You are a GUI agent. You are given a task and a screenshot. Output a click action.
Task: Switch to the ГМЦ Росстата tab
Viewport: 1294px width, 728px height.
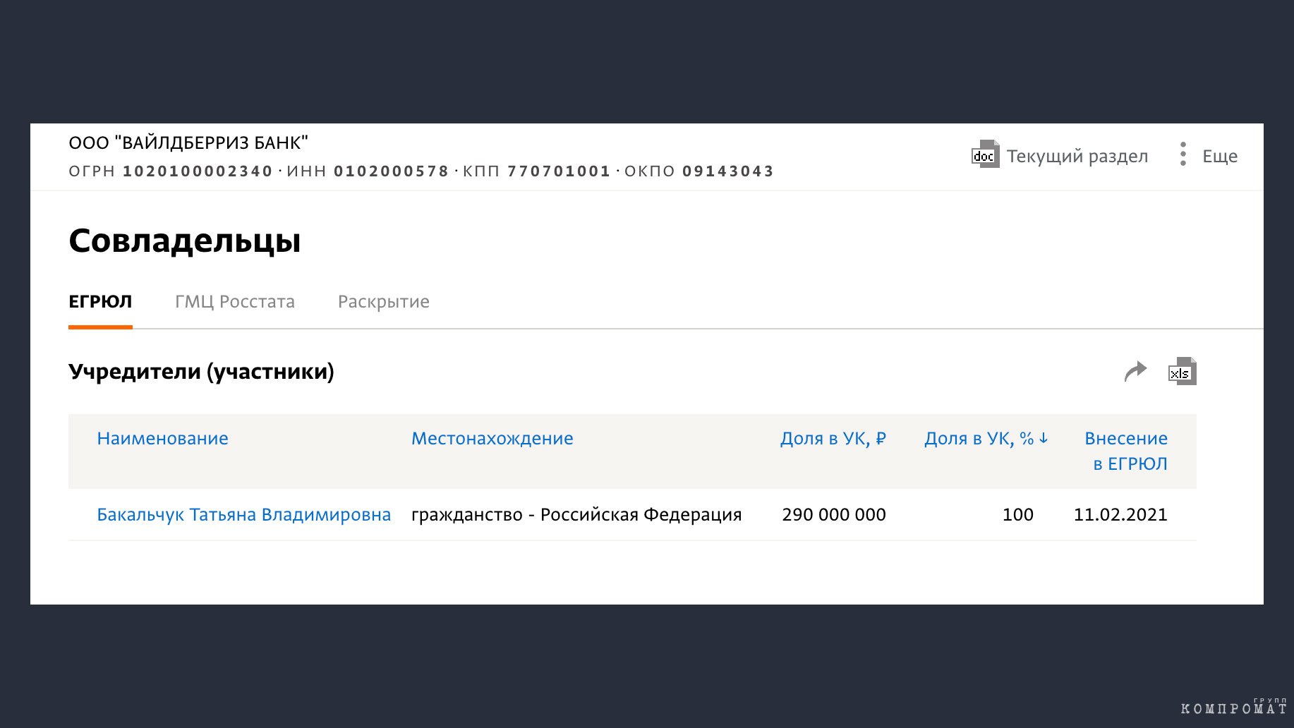[x=235, y=302]
